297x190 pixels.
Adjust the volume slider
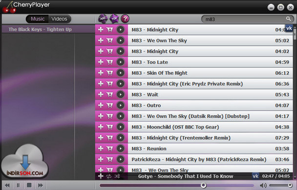pos(281,185)
